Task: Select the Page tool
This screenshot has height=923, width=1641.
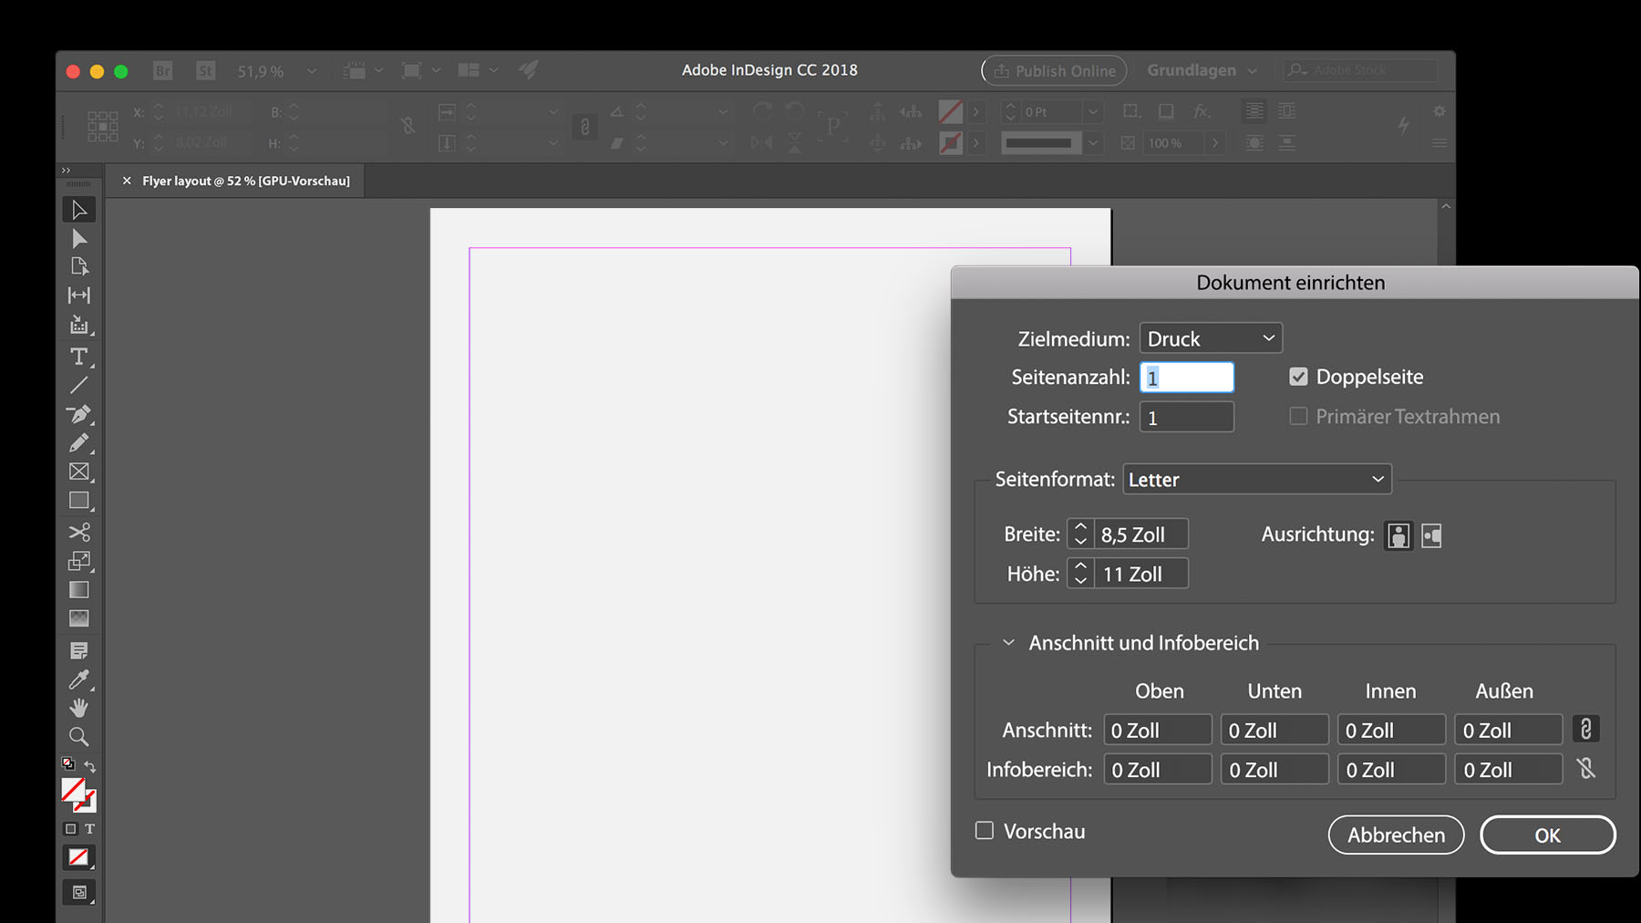Action: point(79,266)
